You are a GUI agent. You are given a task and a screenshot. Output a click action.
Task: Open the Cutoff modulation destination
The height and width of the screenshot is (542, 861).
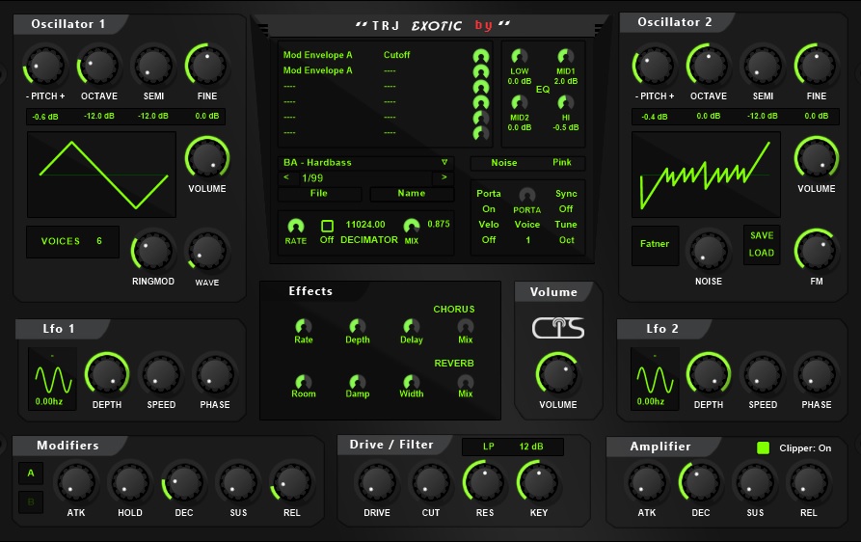396,55
